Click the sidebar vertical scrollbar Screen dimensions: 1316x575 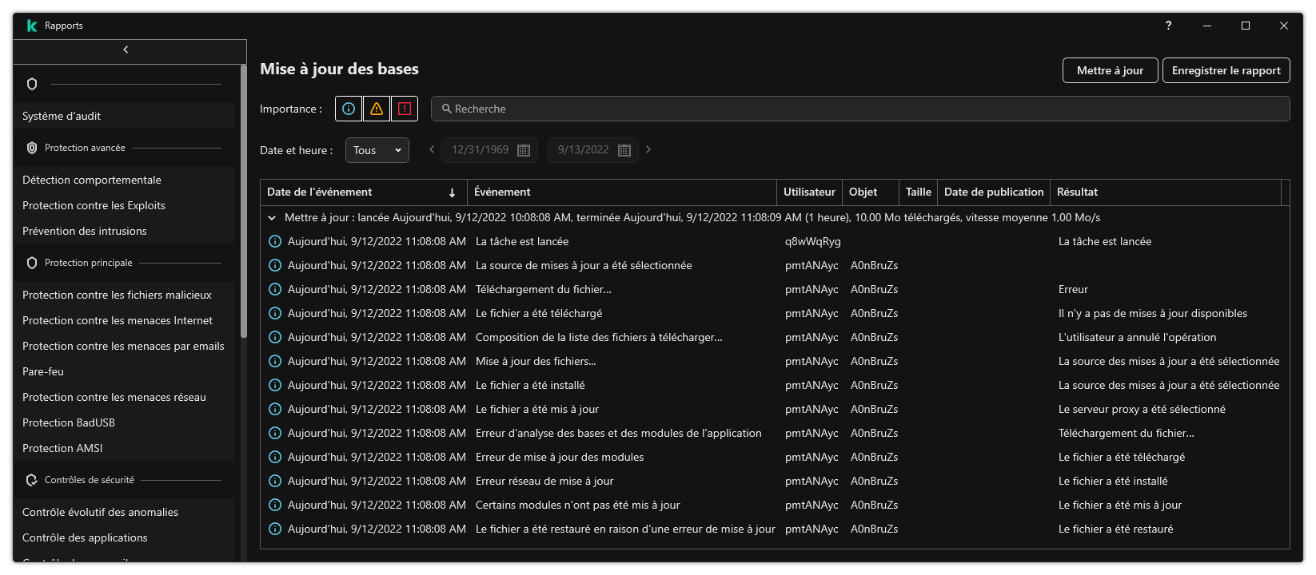coord(243,200)
